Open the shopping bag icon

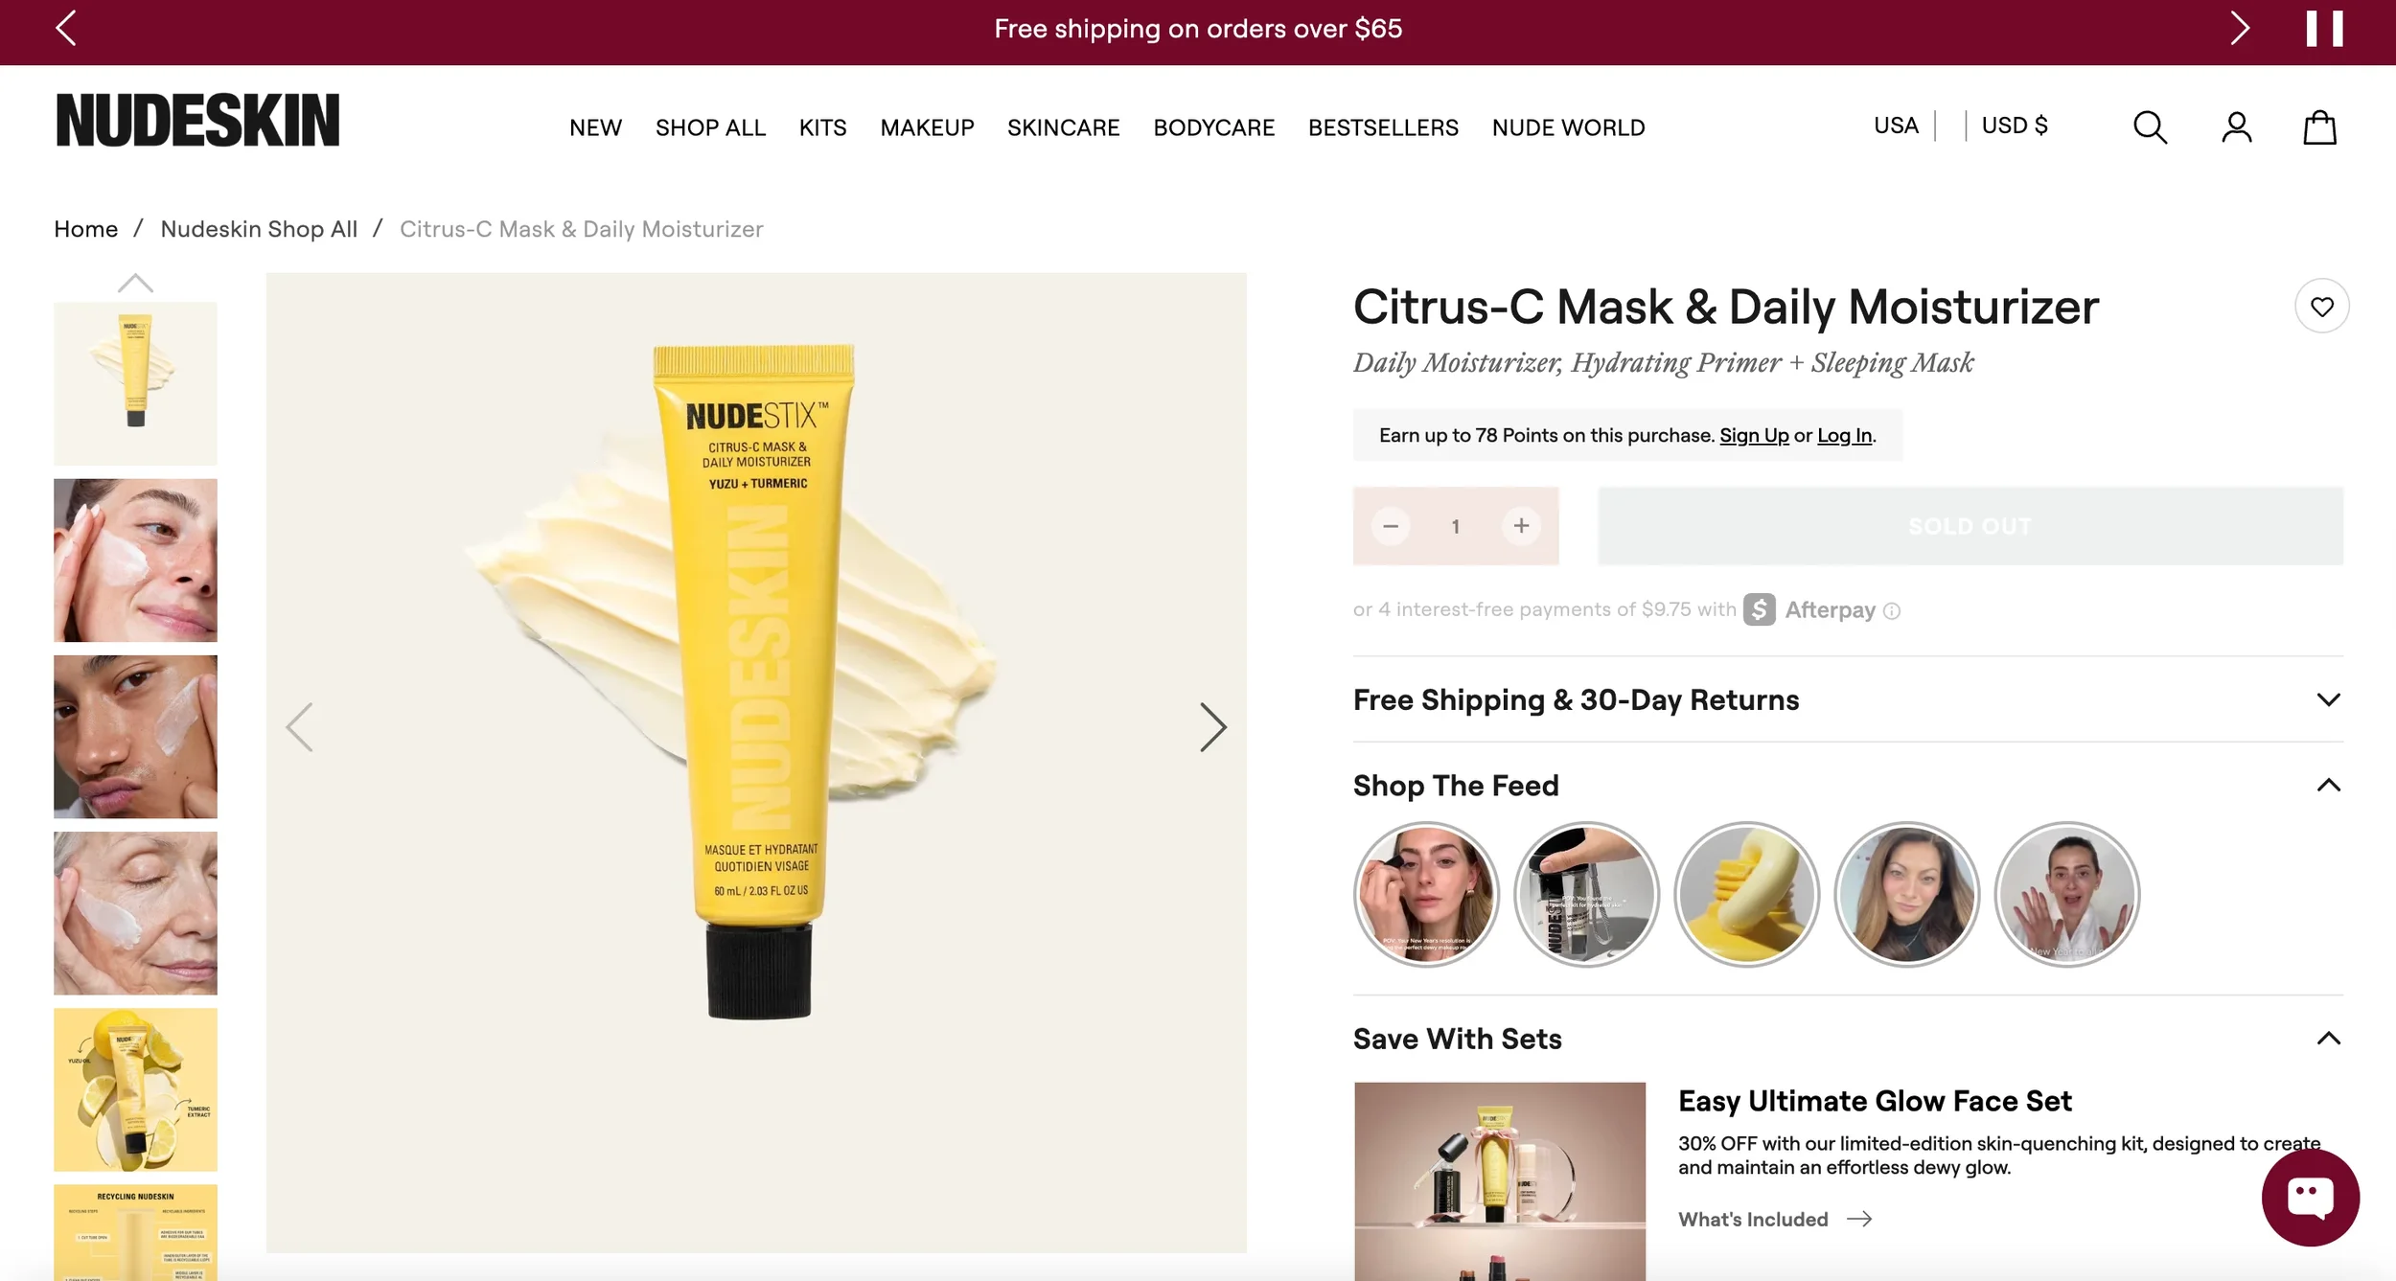coord(2319,127)
